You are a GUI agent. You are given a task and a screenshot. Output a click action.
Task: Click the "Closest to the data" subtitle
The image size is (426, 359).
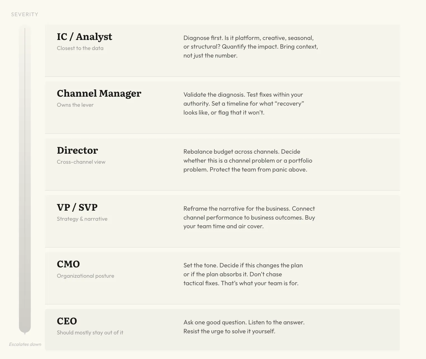point(80,48)
